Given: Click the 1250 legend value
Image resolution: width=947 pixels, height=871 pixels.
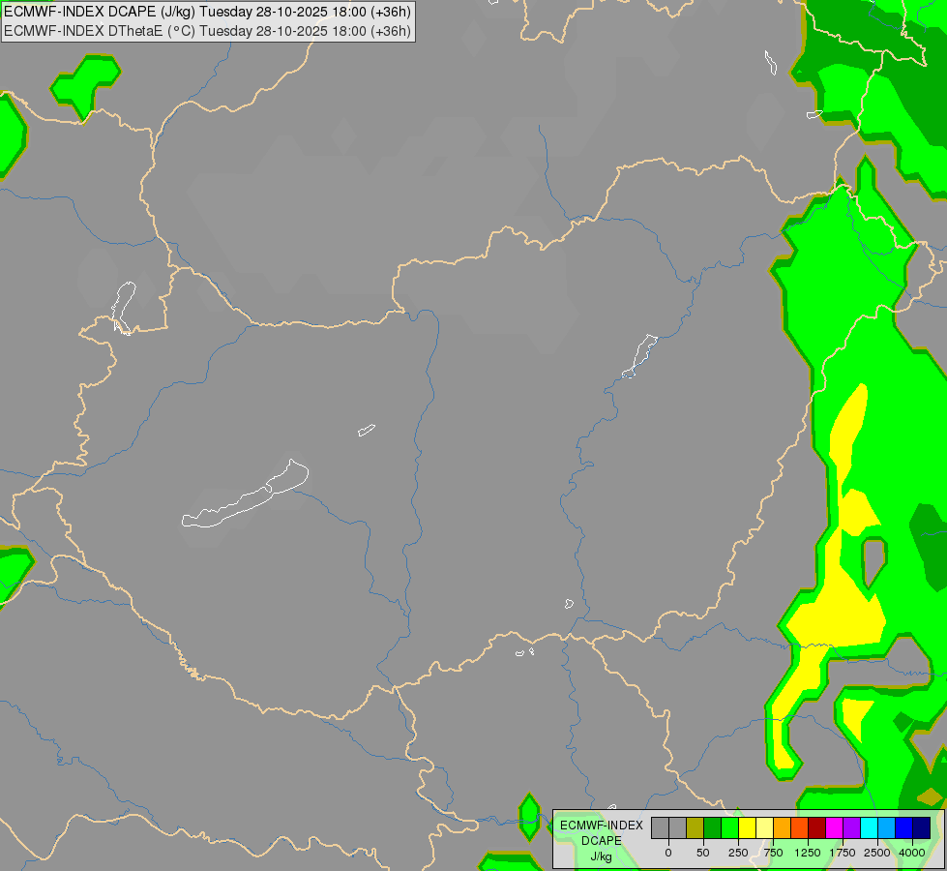Looking at the screenshot, I should [808, 853].
